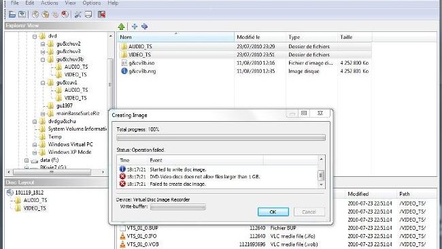Open the Edit menu
Image resolution: width=442 pixels, height=249 pixels.
click(x=30, y=3)
